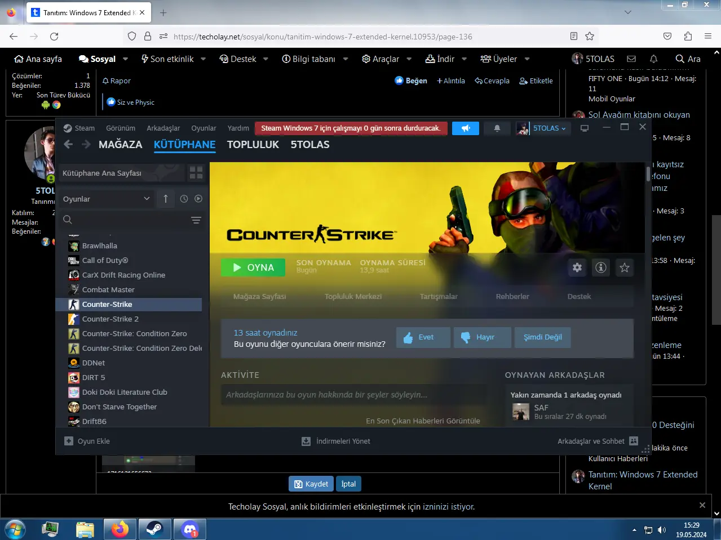This screenshot has height=540, width=721.
Task: Show game info for Counter-Strike
Action: 601,267
